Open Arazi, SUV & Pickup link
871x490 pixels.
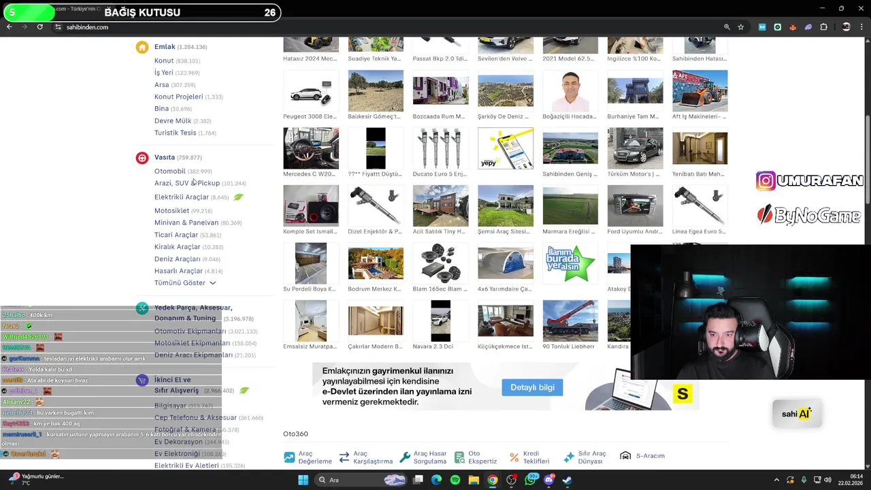187,183
